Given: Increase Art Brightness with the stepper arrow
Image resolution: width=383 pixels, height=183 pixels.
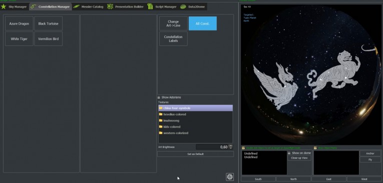Looking at the screenshot, I should [231, 145].
